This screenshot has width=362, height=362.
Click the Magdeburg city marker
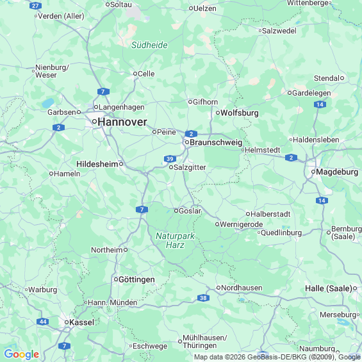point(313,172)
